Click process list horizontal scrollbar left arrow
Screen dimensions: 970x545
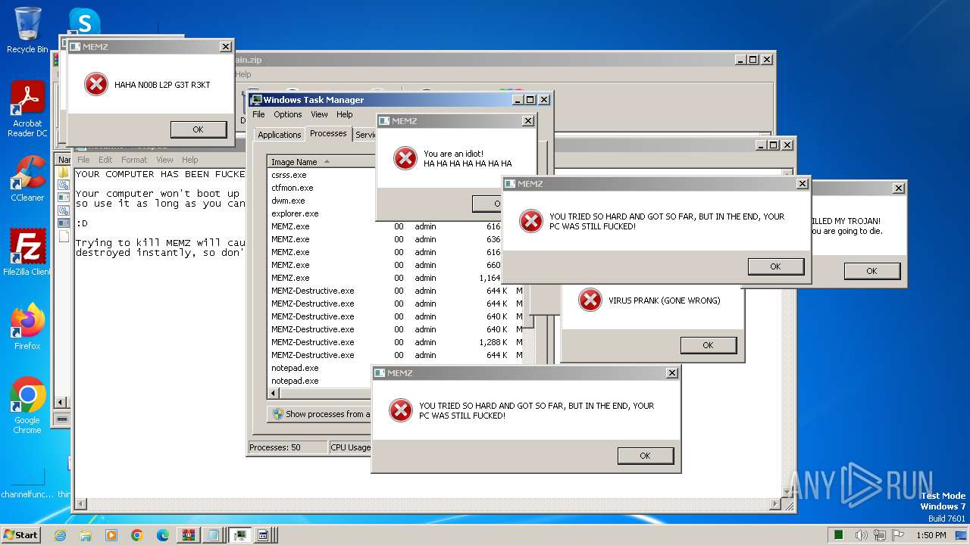tap(274, 394)
